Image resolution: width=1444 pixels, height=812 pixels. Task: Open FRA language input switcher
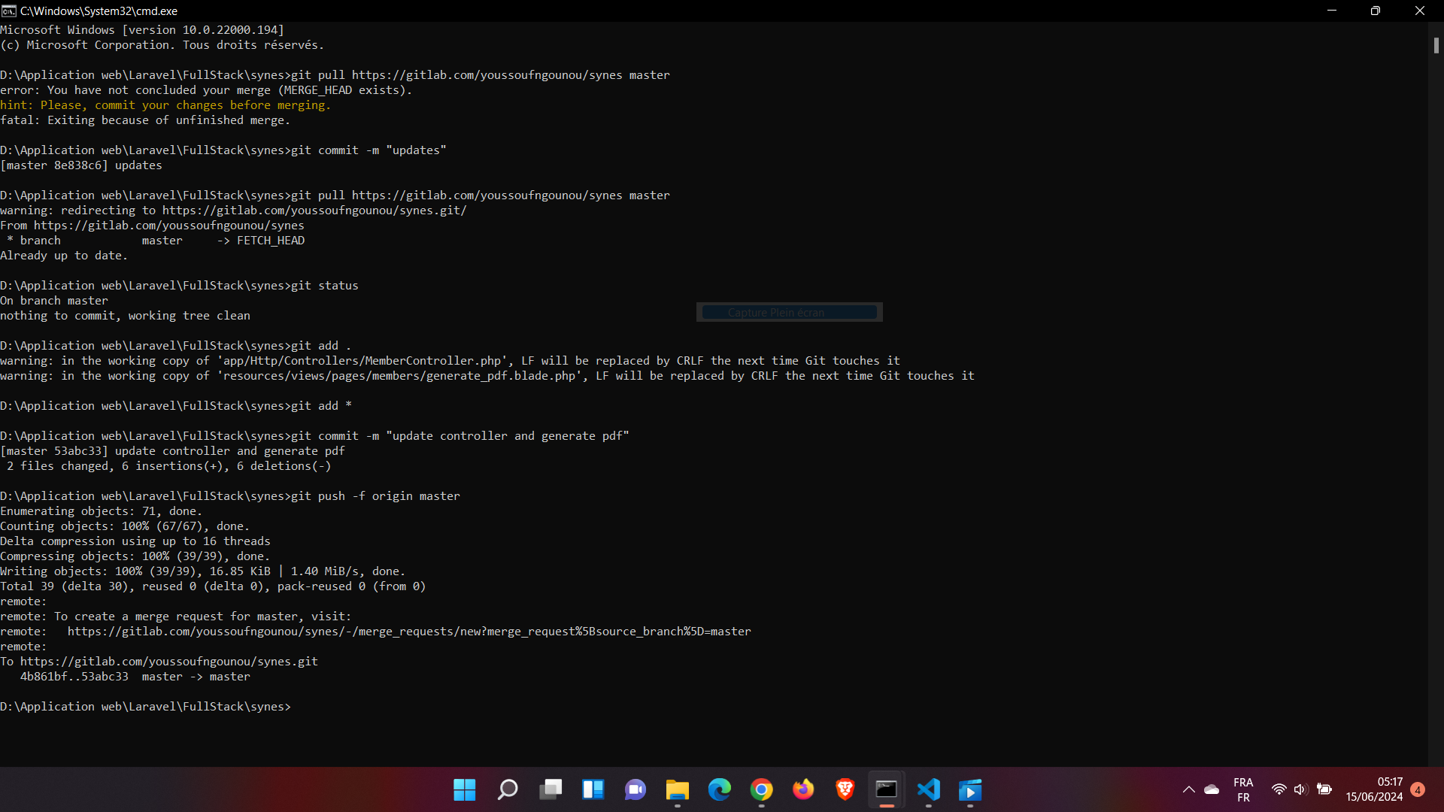pos(1243,789)
